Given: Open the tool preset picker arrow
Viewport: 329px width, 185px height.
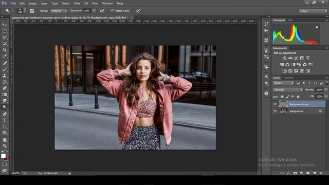Looking at the screenshot, I should [12, 11].
